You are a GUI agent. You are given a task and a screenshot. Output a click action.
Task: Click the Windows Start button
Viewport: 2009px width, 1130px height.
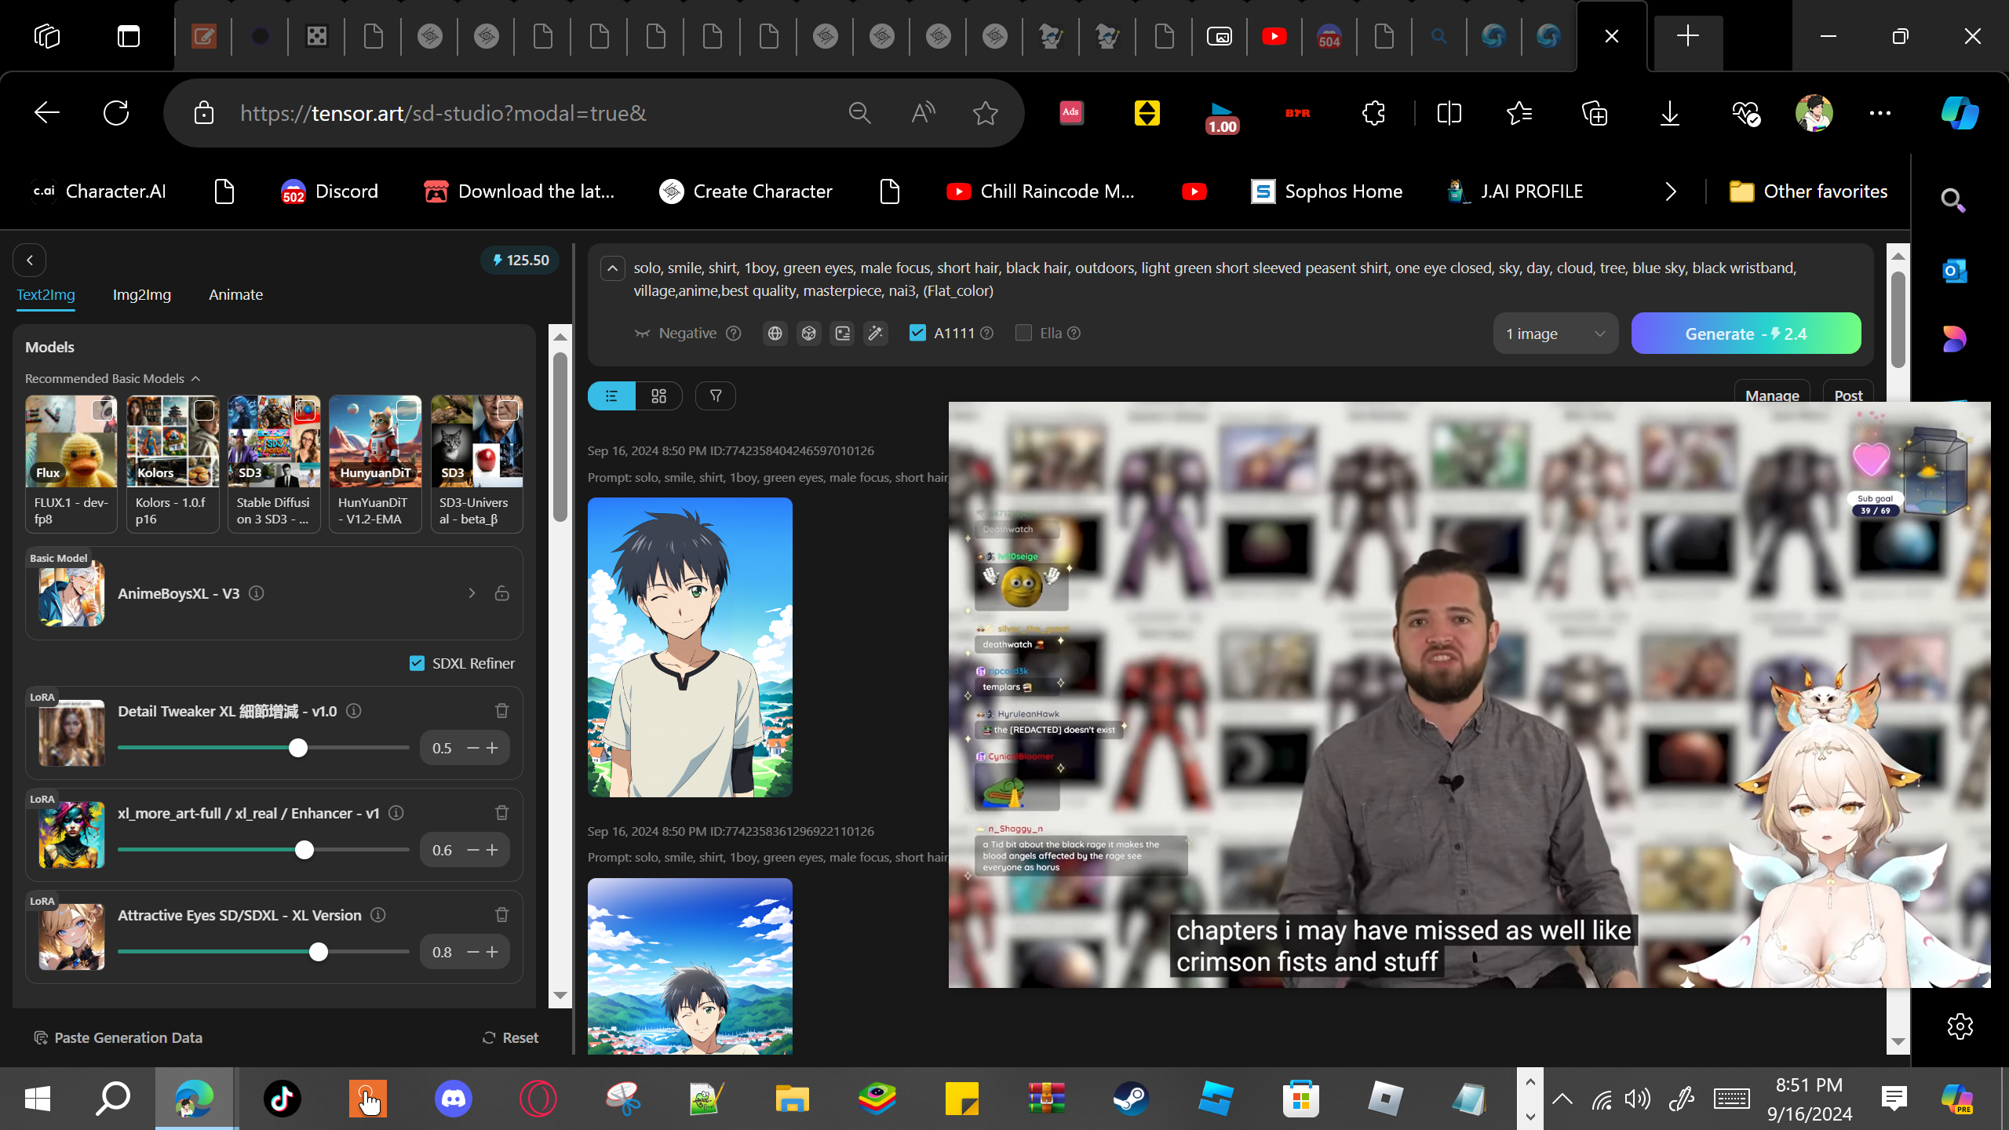point(38,1099)
